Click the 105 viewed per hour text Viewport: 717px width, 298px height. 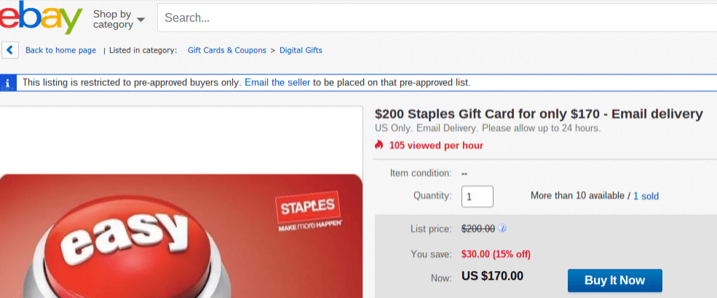pos(436,145)
